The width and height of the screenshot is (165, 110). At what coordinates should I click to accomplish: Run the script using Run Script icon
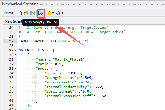pos(41,13)
